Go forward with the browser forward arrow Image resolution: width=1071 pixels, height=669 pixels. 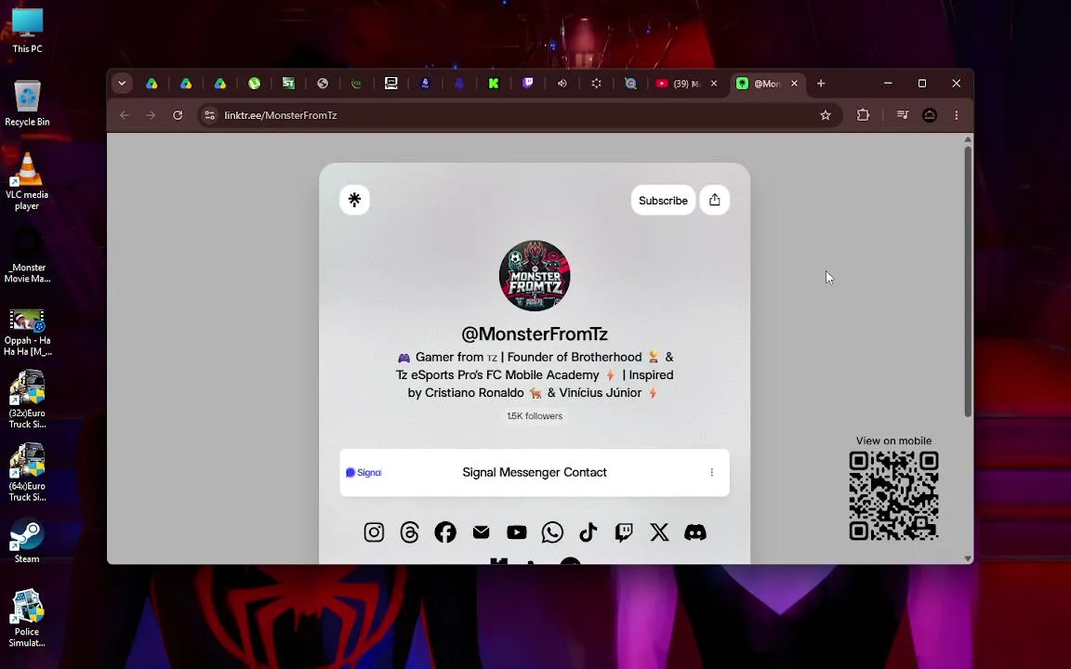point(151,115)
